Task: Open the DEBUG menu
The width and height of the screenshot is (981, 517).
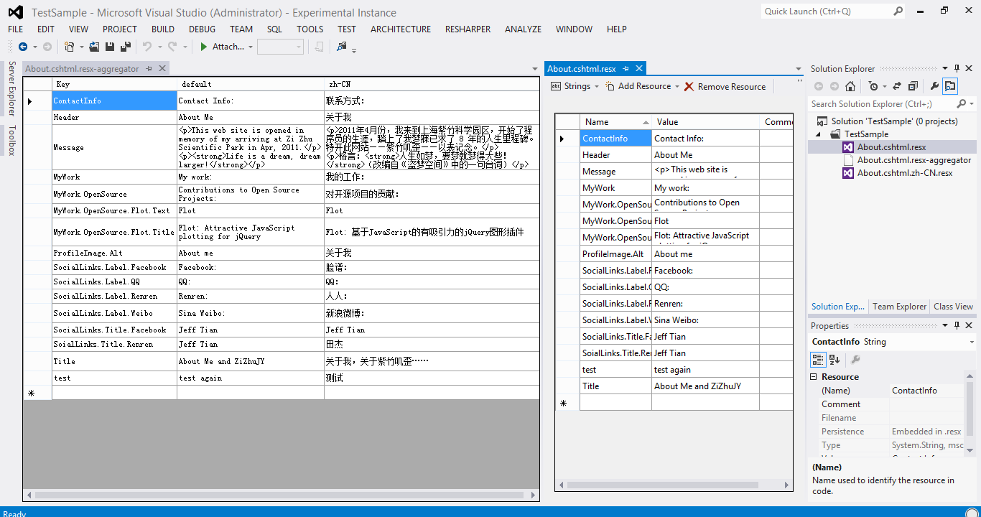Action: 202,29
